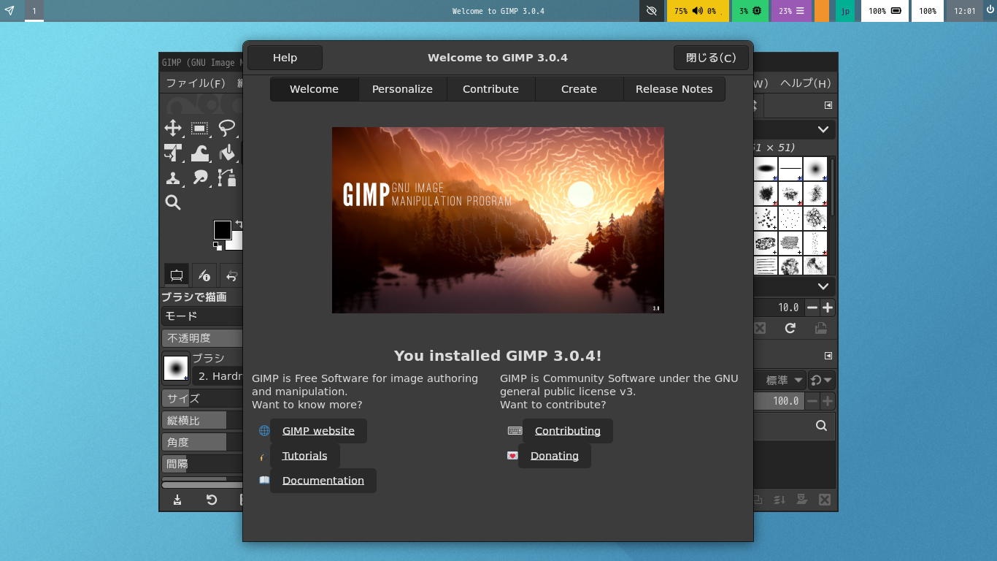Open the ヘルプ(H) menu
The width and height of the screenshot is (997, 561).
click(x=806, y=83)
